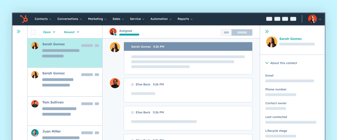Open the Conversations menu
This screenshot has width=337, height=140.
click(69, 19)
